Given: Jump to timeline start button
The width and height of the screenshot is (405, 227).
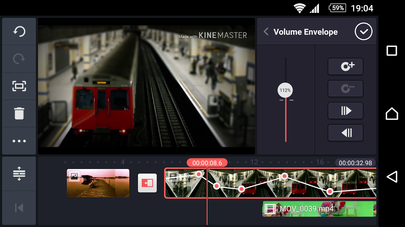Looking at the screenshot, I should point(19,208).
